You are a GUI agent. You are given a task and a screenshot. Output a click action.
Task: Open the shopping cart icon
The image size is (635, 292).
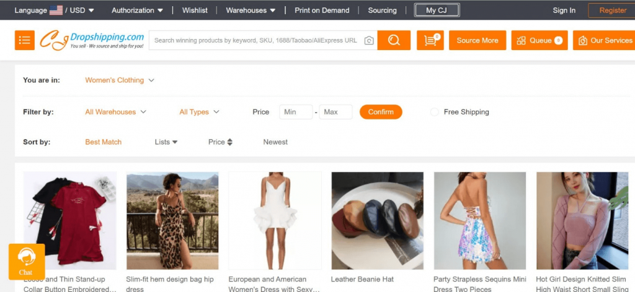(x=430, y=40)
